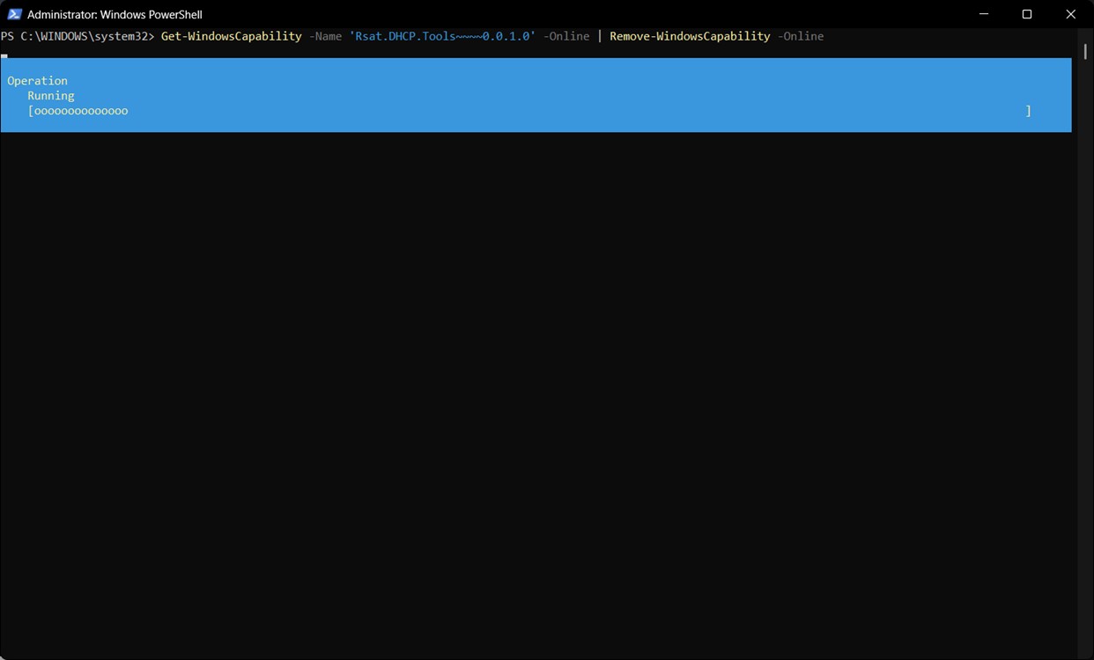Click the quoted Rsat.DHCP.Tools capability name

tap(443, 36)
